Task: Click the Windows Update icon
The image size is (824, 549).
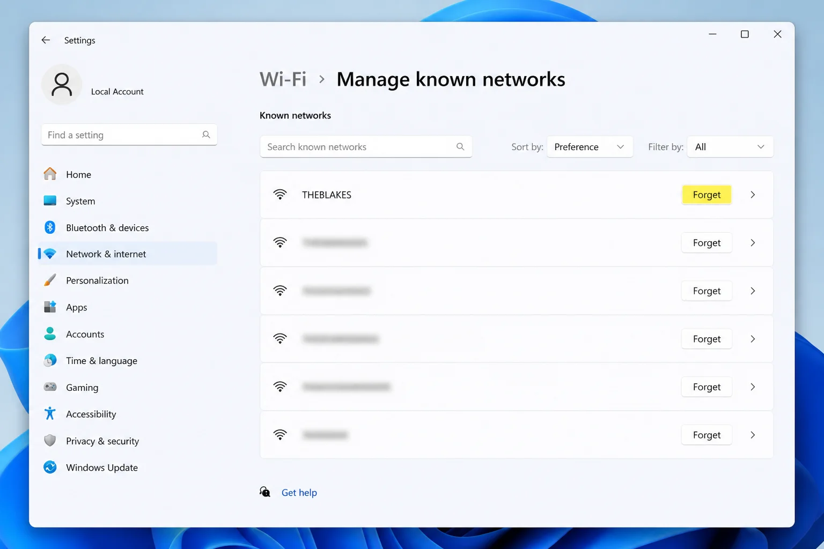Action: pyautogui.click(x=50, y=468)
